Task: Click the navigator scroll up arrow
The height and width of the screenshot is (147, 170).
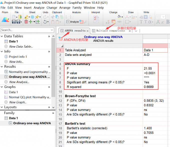Action: click(x=53, y=36)
